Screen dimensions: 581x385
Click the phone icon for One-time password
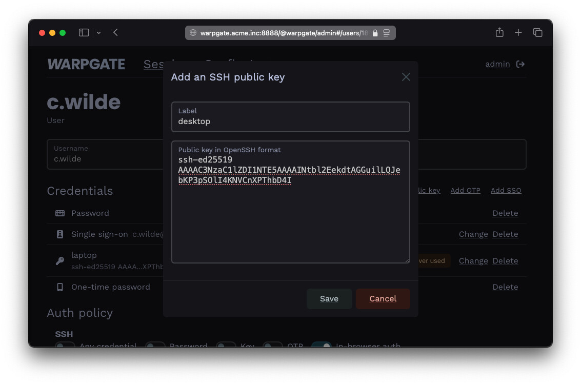(x=60, y=287)
